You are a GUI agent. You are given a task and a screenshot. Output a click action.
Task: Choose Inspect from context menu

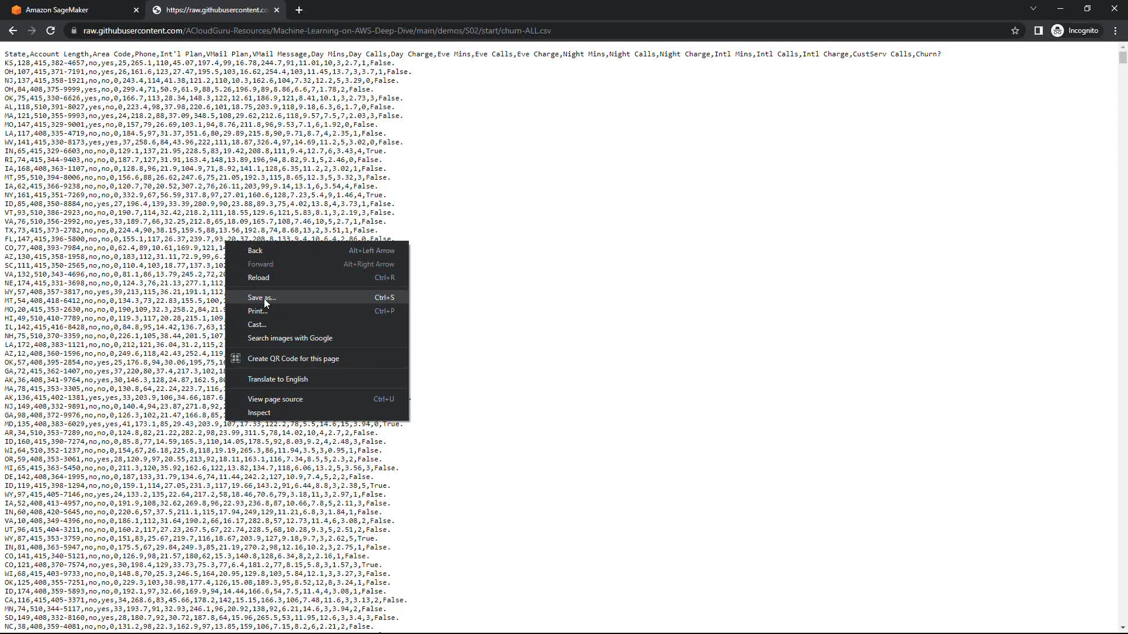coord(259,413)
